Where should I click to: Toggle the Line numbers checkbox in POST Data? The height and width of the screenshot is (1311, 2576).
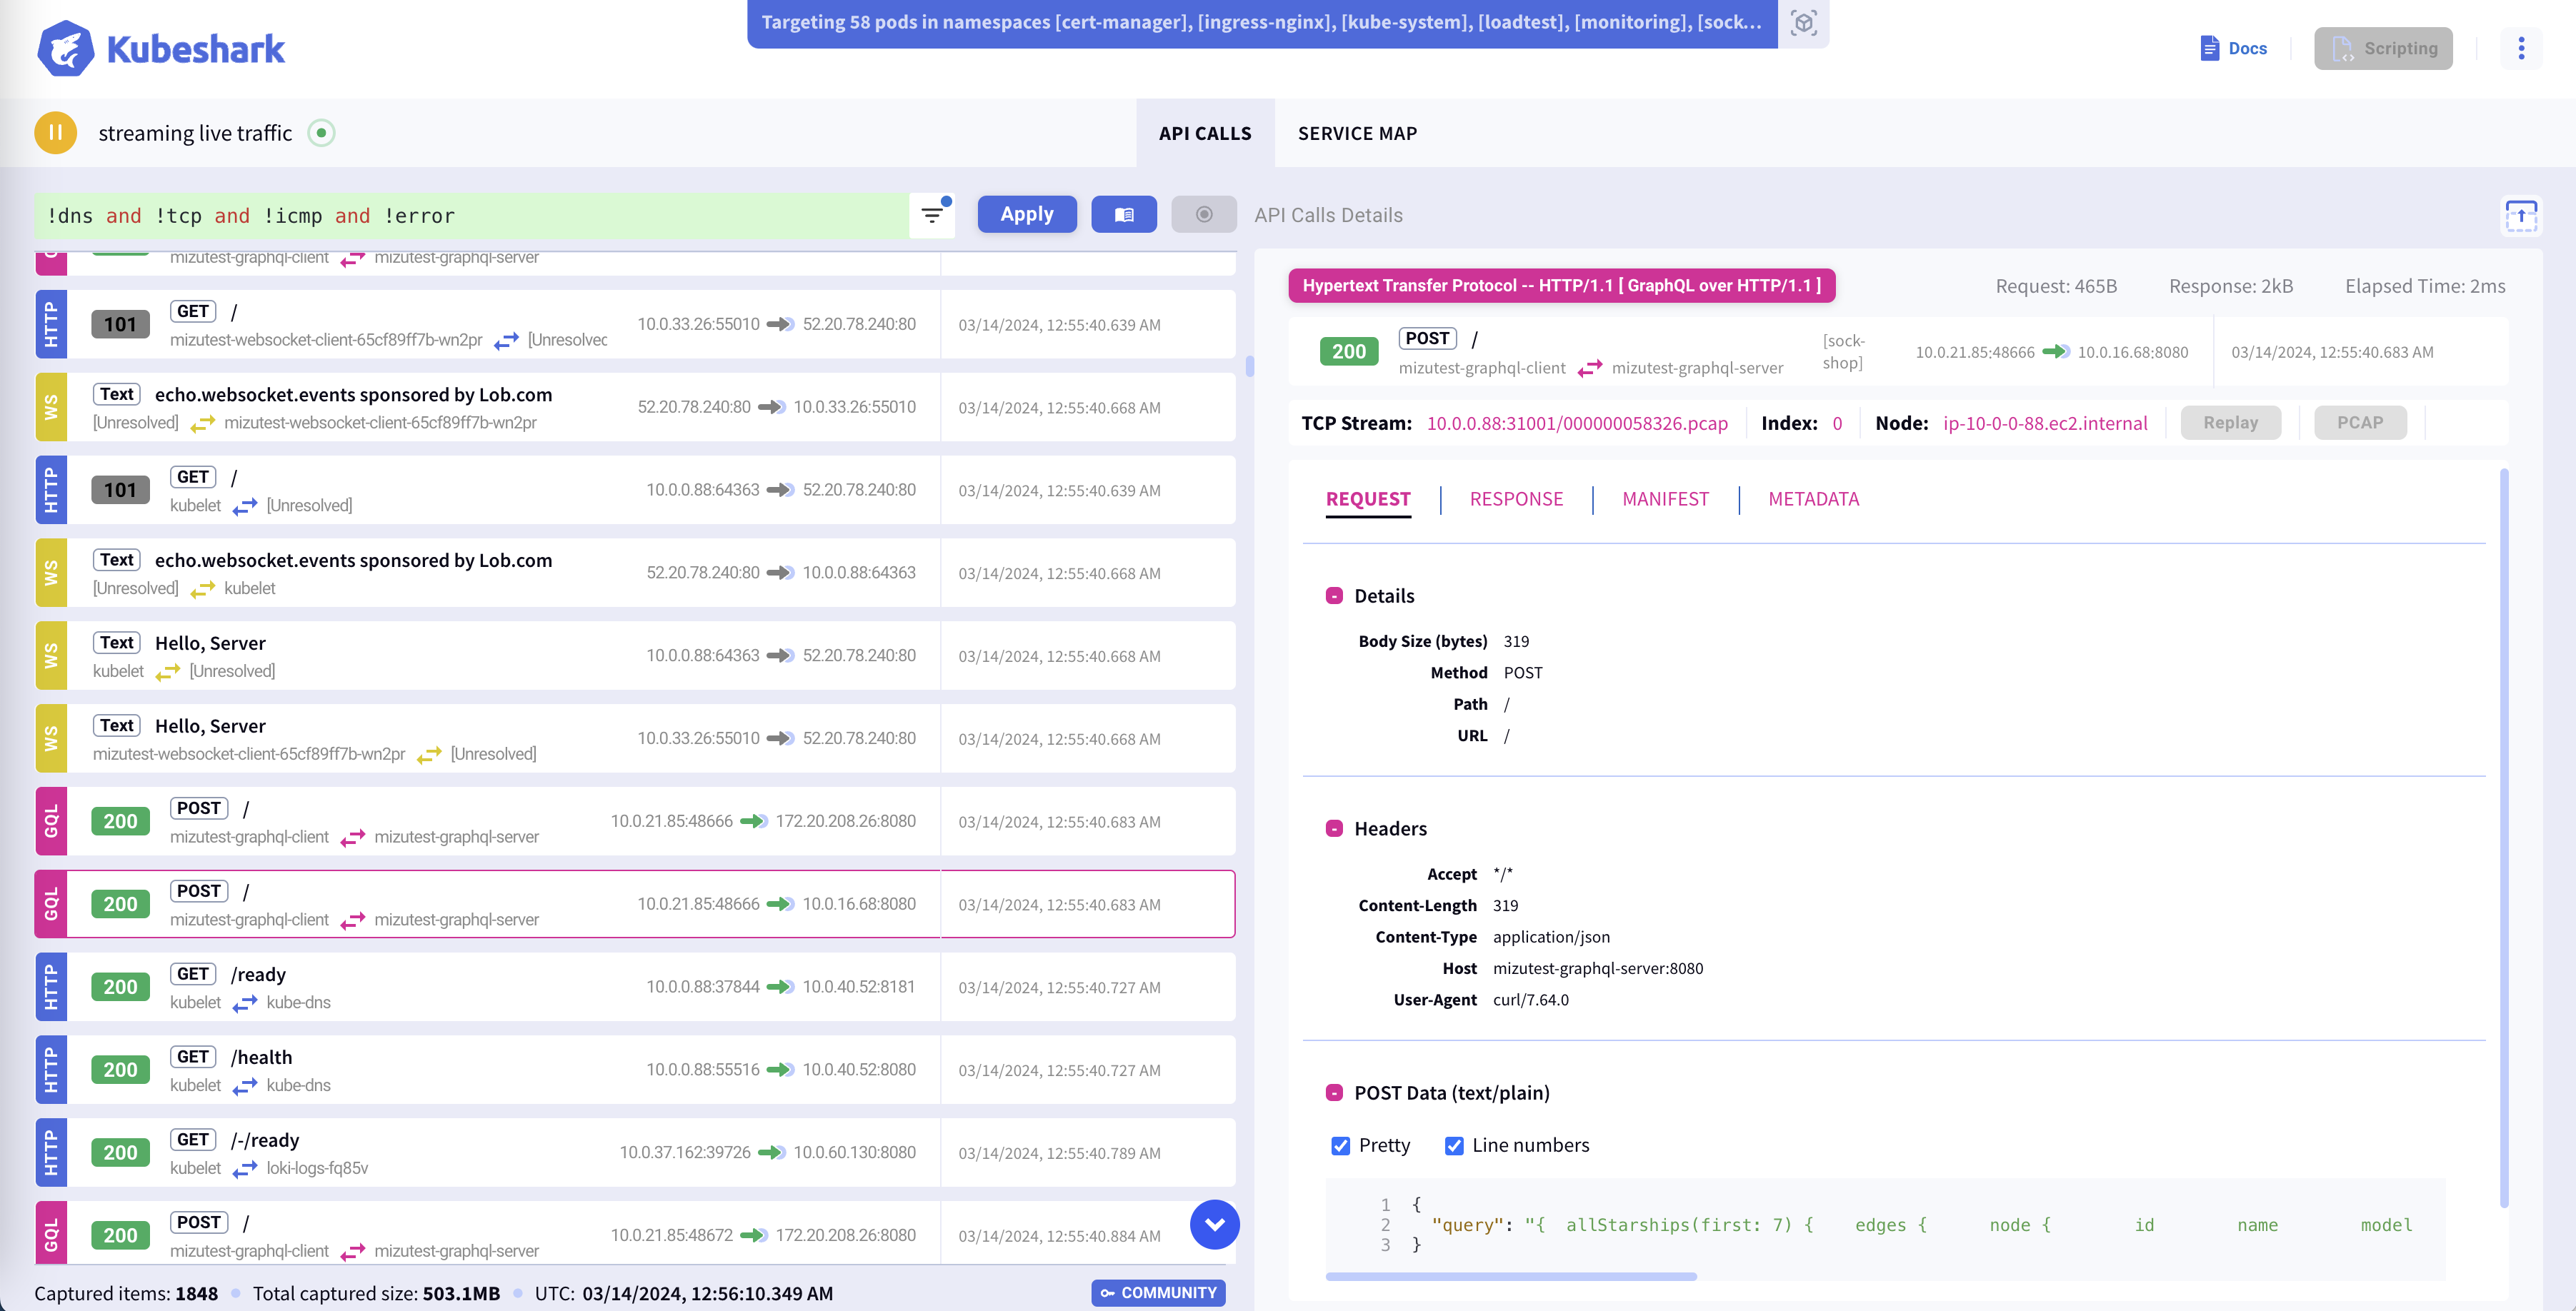(x=1454, y=1144)
